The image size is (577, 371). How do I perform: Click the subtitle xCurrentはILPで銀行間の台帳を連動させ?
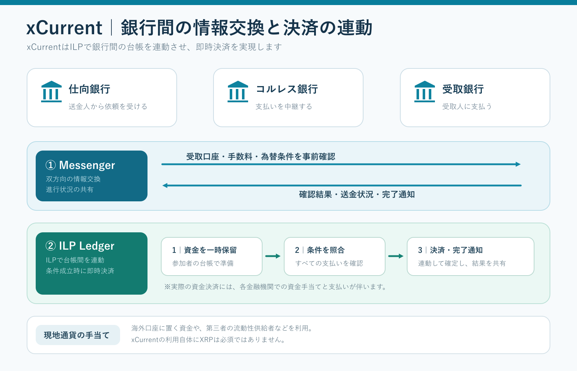154,47
